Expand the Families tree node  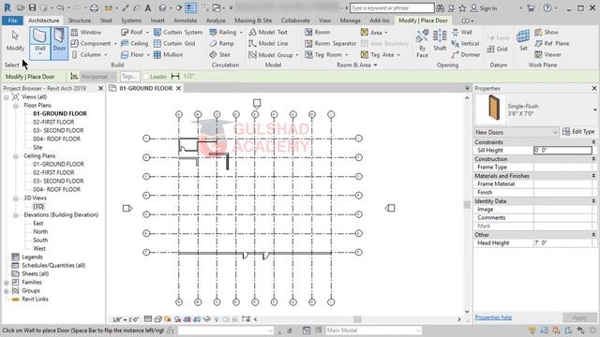pyautogui.click(x=7, y=283)
